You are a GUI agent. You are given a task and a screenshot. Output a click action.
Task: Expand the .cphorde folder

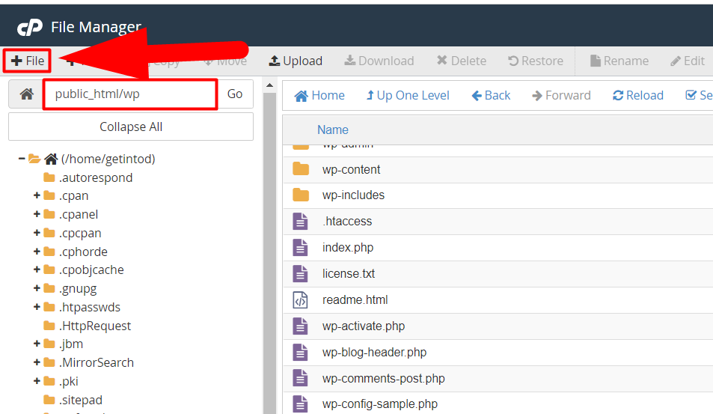(37, 252)
